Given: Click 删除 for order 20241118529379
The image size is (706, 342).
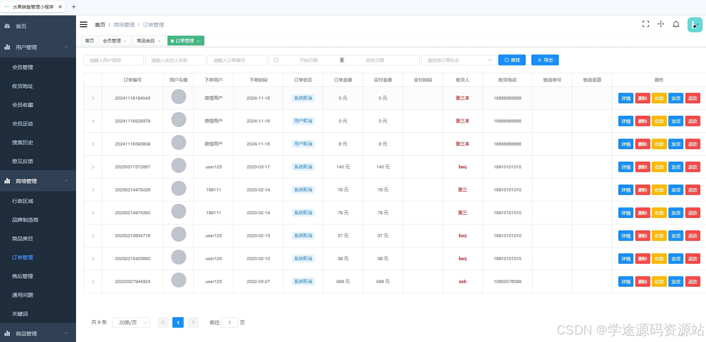Looking at the screenshot, I should coord(642,121).
